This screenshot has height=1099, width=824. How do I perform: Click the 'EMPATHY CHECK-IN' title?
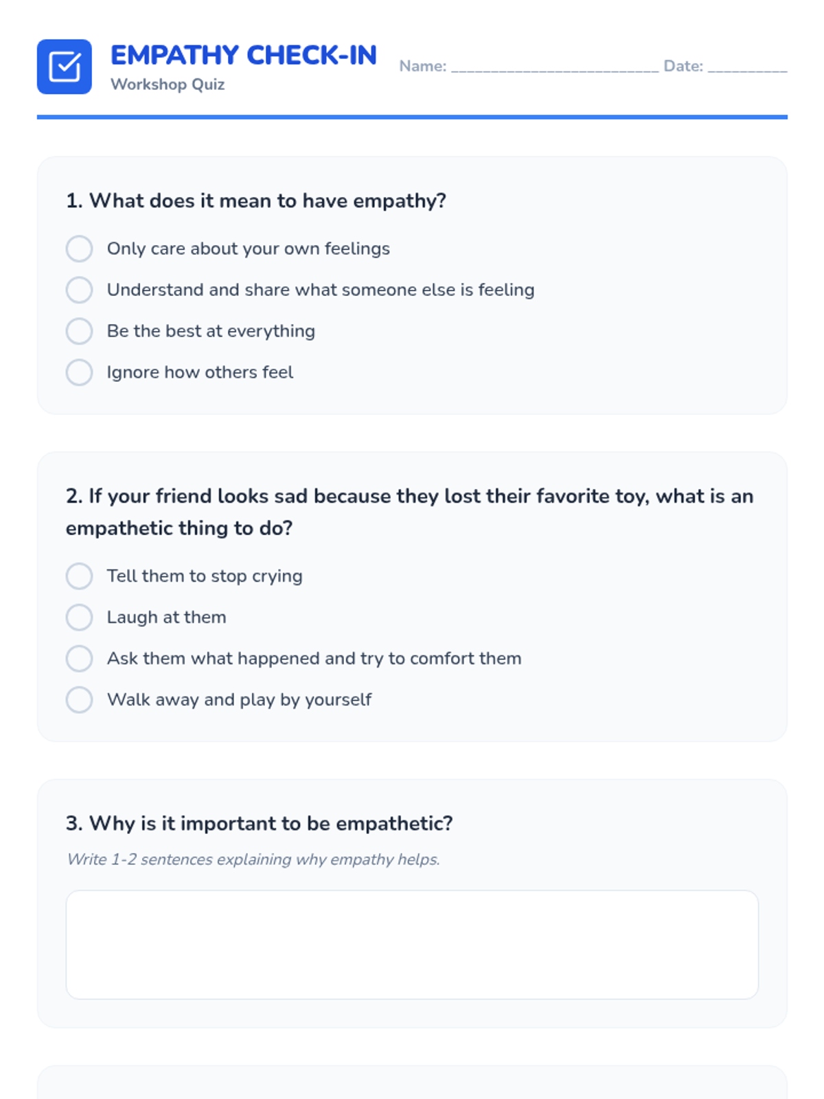pyautogui.click(x=244, y=55)
